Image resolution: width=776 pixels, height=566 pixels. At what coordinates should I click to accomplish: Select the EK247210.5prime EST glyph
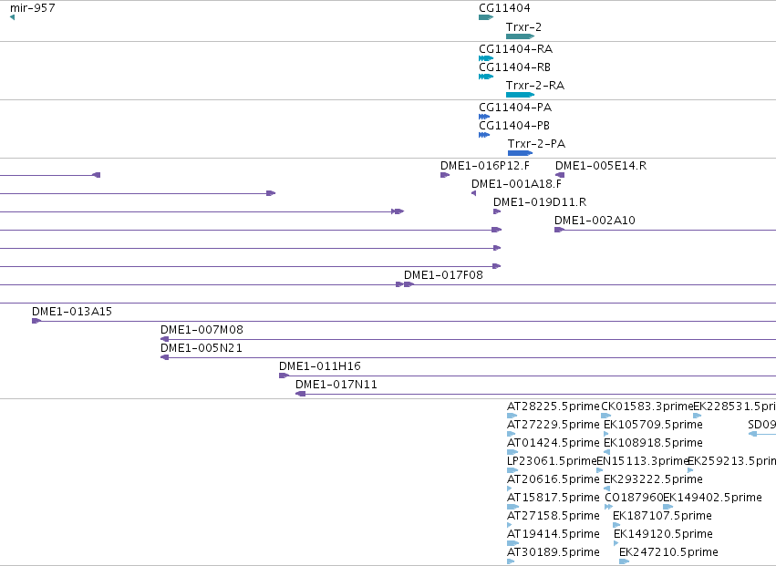click(624, 562)
